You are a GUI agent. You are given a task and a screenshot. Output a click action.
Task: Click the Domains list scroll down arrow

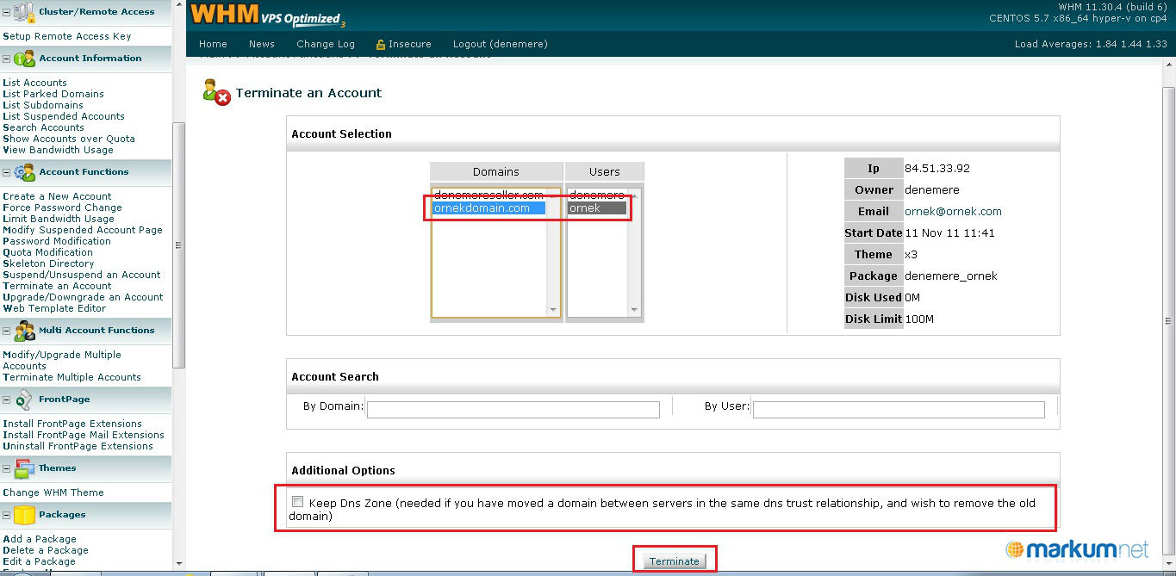(x=553, y=310)
